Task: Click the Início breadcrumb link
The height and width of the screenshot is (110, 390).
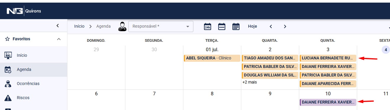Action: (x=79, y=26)
